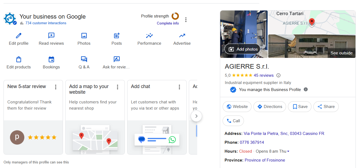Click the Share button

(326, 107)
